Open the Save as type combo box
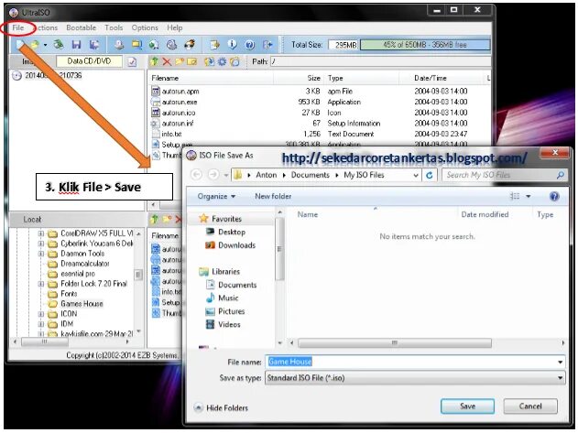The image size is (578, 433). [415, 378]
